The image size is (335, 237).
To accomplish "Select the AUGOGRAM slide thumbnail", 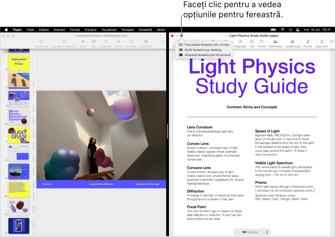I will (19, 135).
